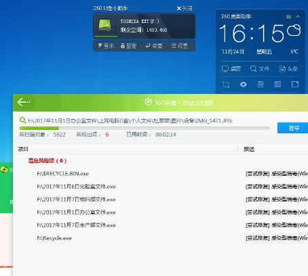308x276 pixels.
Task: Click the notepad edit icon in 360桌面助手
Action: (x=261, y=85)
